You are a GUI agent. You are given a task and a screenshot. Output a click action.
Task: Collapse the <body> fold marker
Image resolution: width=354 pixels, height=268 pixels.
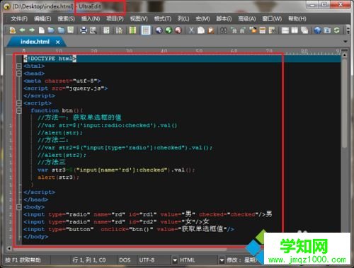[19, 207]
